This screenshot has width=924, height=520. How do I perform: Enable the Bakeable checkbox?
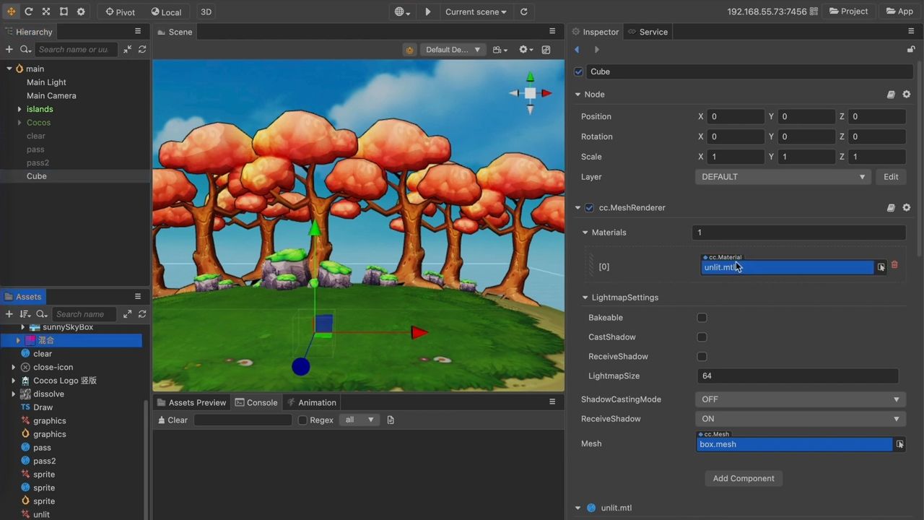[x=702, y=318]
